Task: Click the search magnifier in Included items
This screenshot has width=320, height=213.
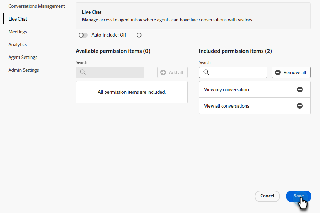Action: (x=206, y=72)
